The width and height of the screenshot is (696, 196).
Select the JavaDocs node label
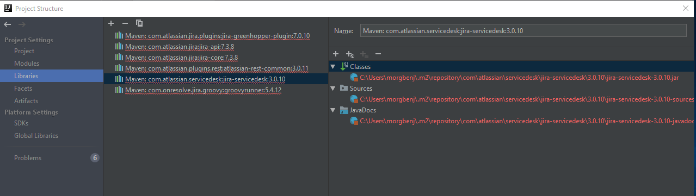coord(363,110)
